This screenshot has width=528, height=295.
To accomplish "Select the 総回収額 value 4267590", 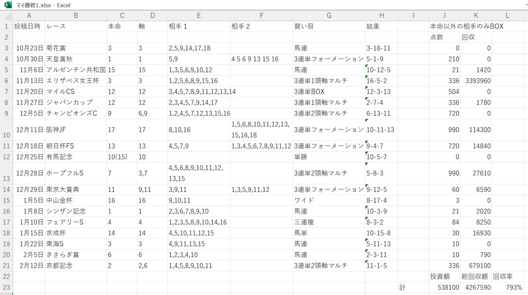I will [x=476, y=287].
